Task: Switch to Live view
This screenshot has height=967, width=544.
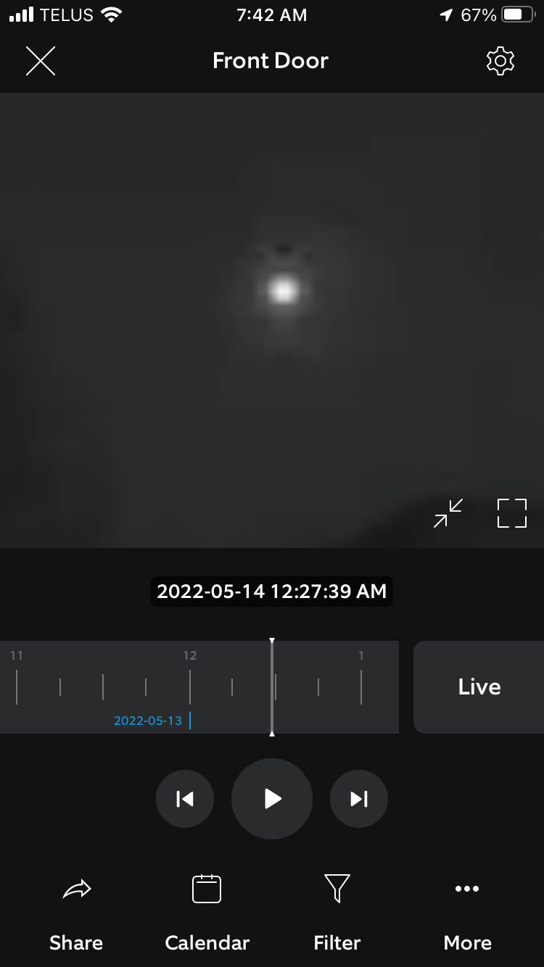Action: 479,687
